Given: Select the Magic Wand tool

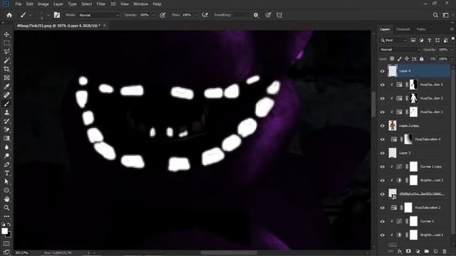Looking at the screenshot, I should 6,60.
